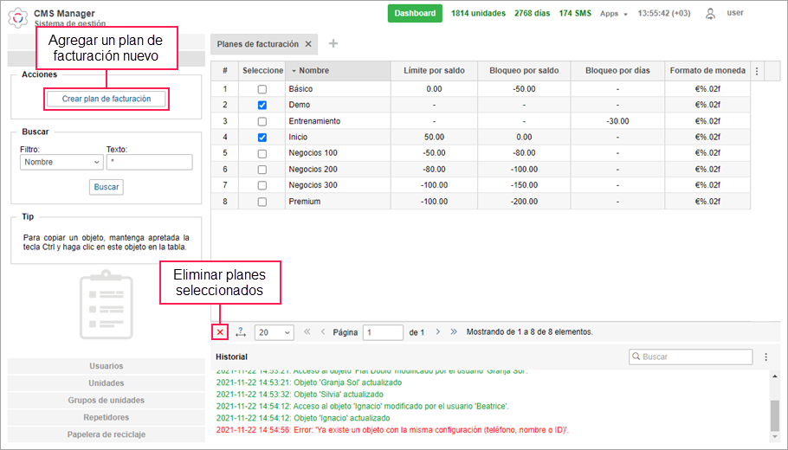Select the Negocios 300 checkbox
Image resolution: width=788 pixels, height=450 pixels.
(262, 186)
